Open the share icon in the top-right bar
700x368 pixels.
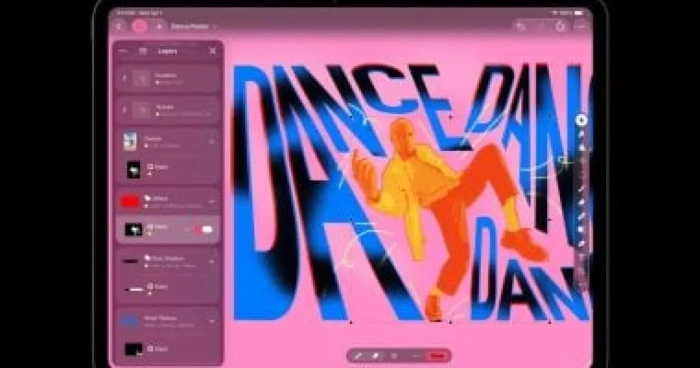click(561, 26)
